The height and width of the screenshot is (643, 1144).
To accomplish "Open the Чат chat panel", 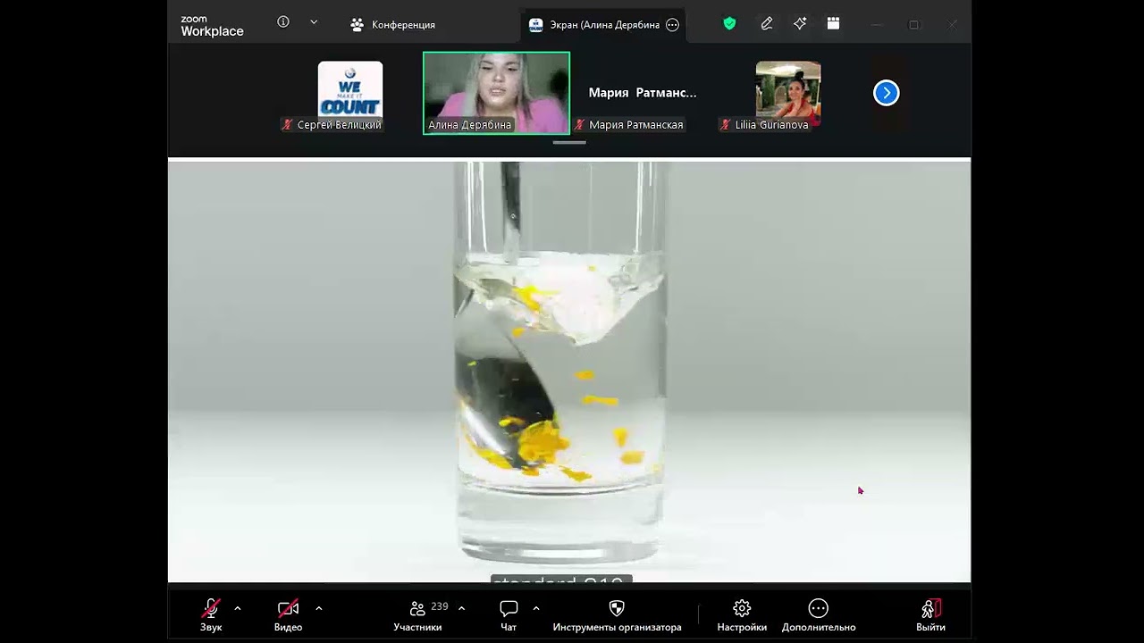I will 509,615.
